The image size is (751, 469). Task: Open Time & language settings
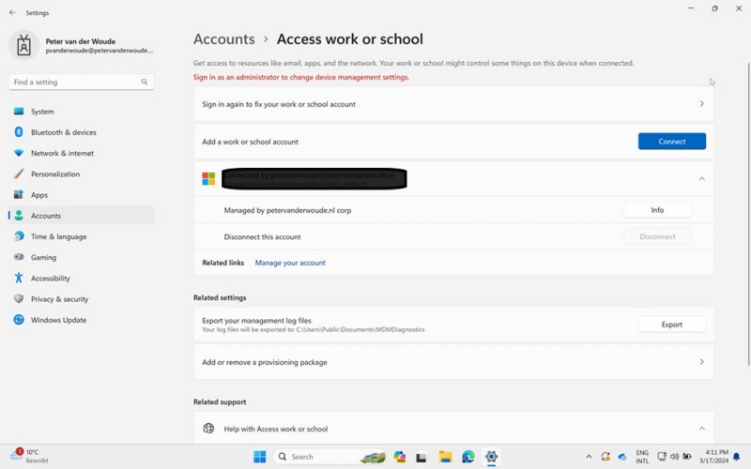(x=81, y=236)
